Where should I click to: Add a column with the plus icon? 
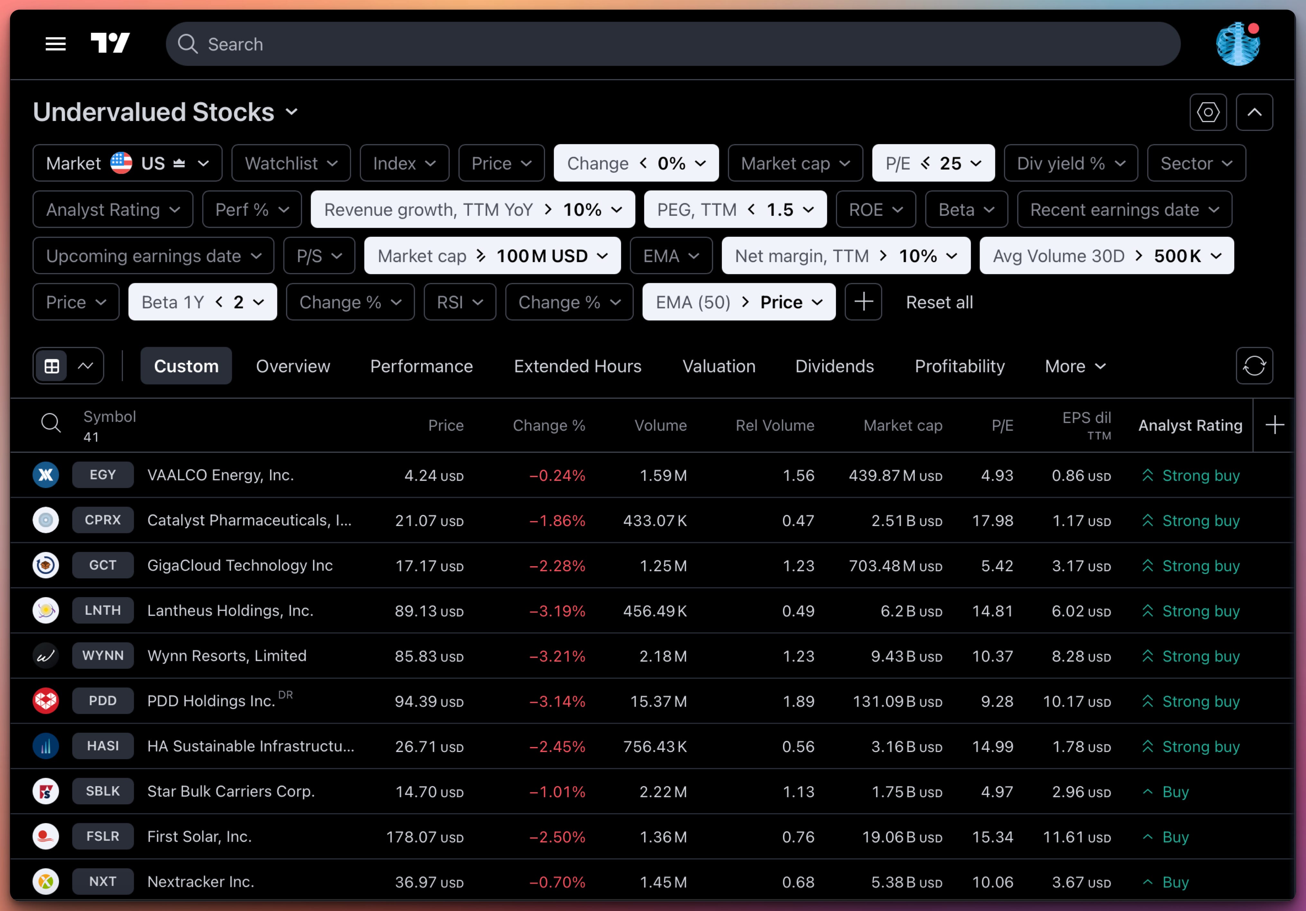click(1274, 425)
